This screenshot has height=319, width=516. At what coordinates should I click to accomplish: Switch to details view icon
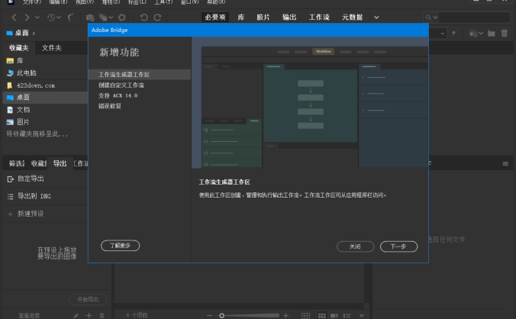click(334, 316)
